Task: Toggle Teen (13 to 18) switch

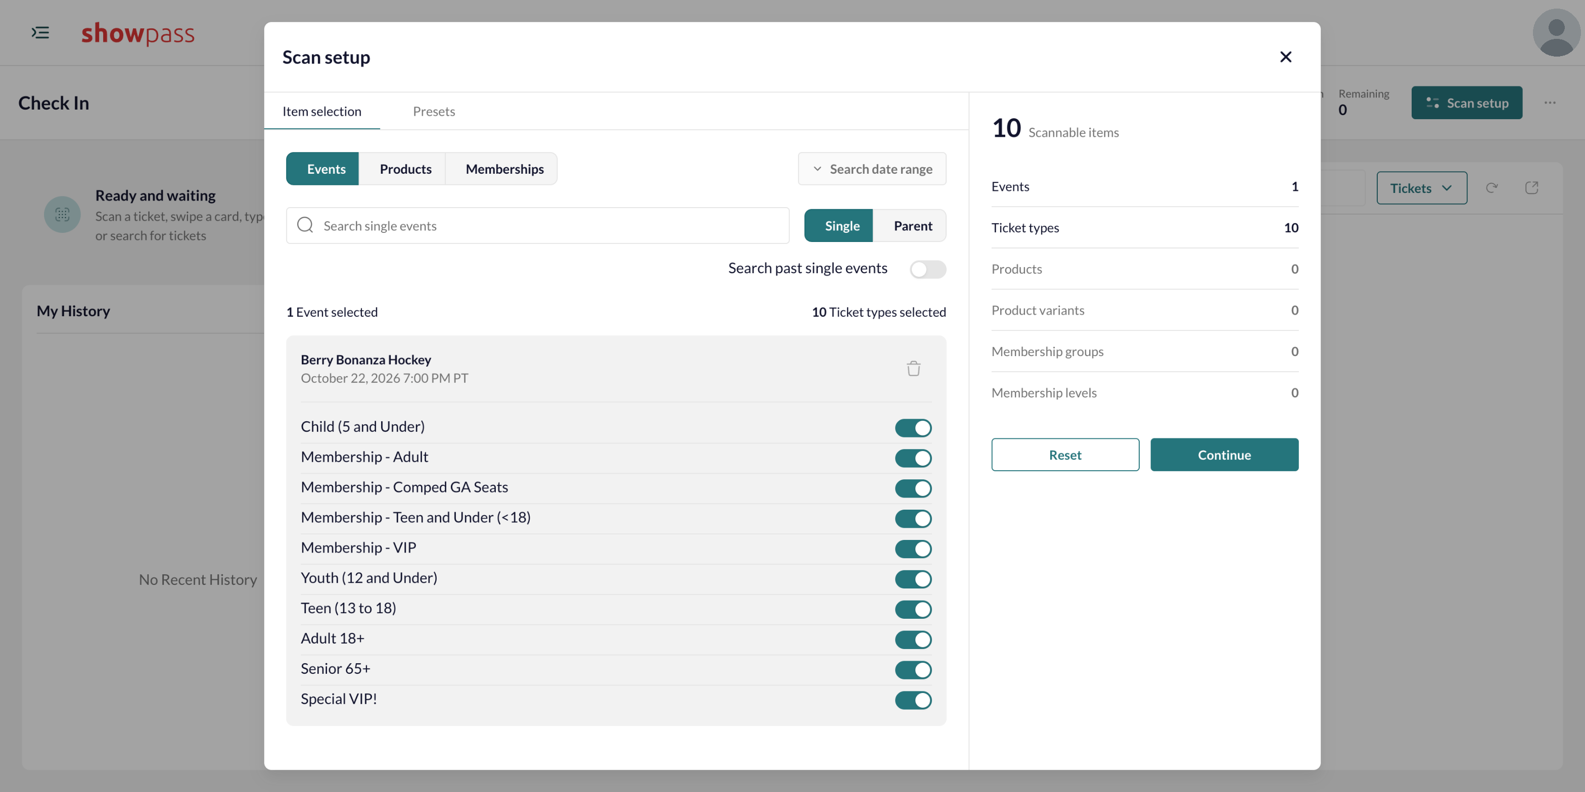Action: [x=913, y=609]
